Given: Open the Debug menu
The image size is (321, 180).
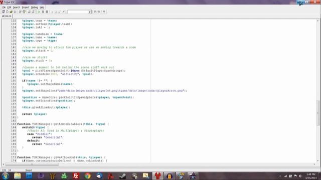Looking at the screenshot, I should click(35, 7).
